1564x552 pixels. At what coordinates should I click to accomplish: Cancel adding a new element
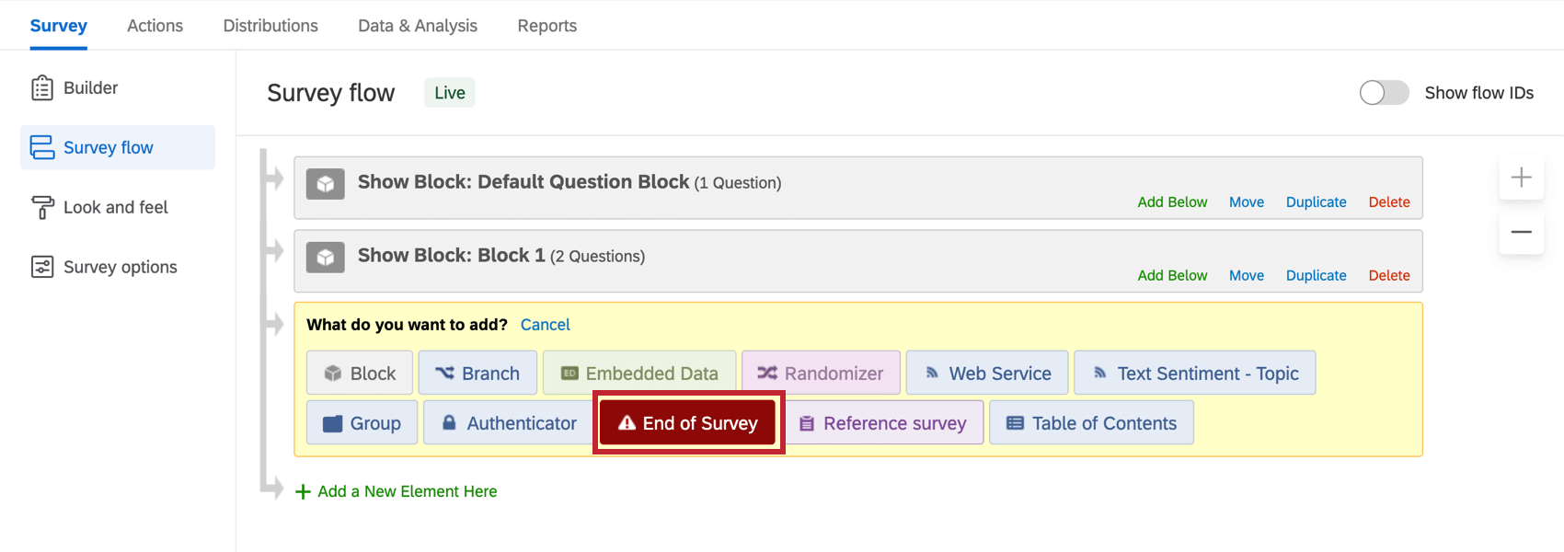tap(545, 324)
